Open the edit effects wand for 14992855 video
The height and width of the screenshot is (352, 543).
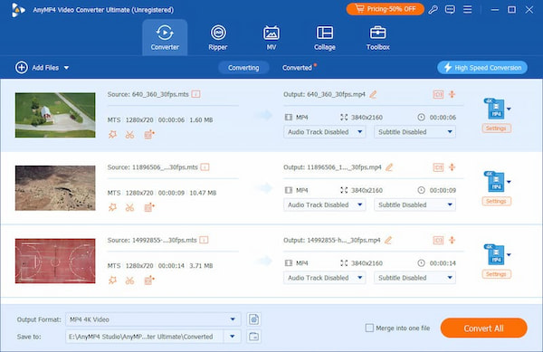click(112, 281)
